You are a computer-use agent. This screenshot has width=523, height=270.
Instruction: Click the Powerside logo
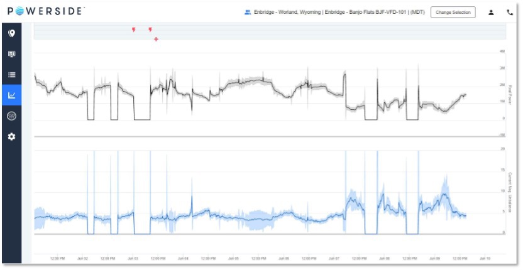(x=45, y=11)
